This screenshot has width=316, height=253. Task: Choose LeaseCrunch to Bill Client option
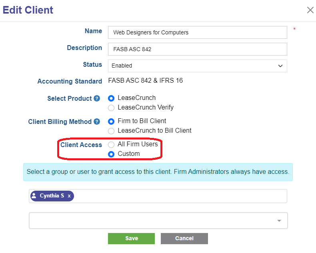(x=111, y=131)
